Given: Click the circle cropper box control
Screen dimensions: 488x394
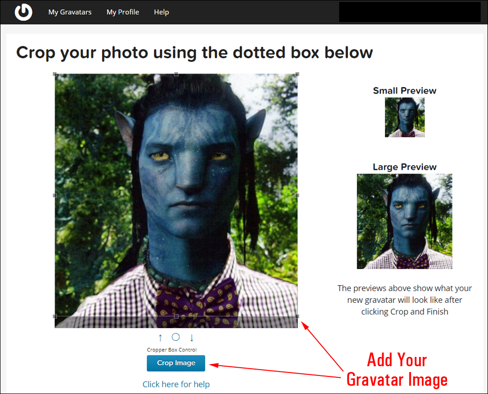Looking at the screenshot, I should pos(176,337).
